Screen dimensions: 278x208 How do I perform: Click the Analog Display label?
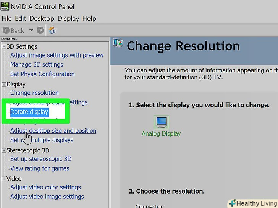coord(161,133)
